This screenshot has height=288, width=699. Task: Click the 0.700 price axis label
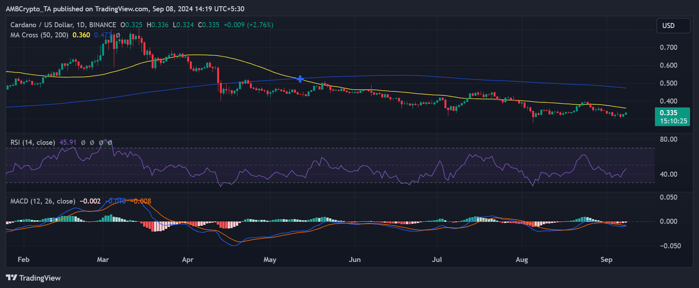pos(669,47)
